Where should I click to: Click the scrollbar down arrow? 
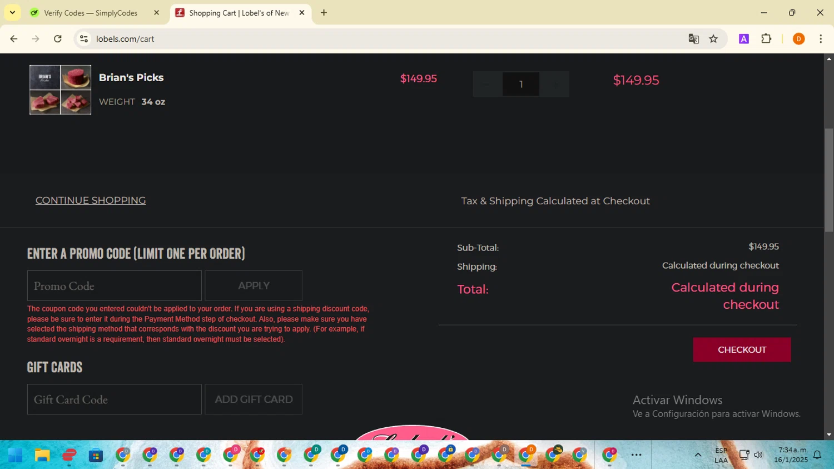click(x=829, y=435)
